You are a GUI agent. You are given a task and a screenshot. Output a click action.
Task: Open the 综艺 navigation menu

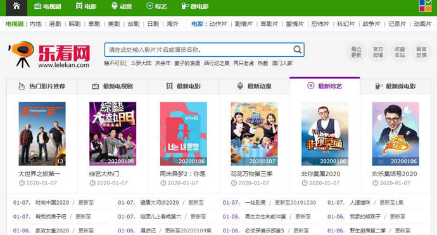point(156,6)
